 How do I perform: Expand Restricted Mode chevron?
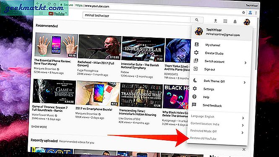(x=242, y=133)
